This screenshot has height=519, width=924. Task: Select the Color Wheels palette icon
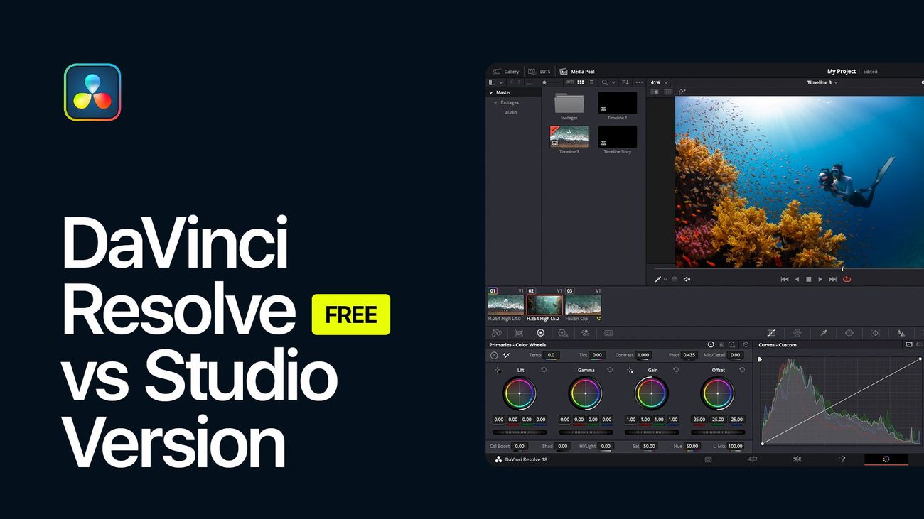pyautogui.click(x=541, y=333)
